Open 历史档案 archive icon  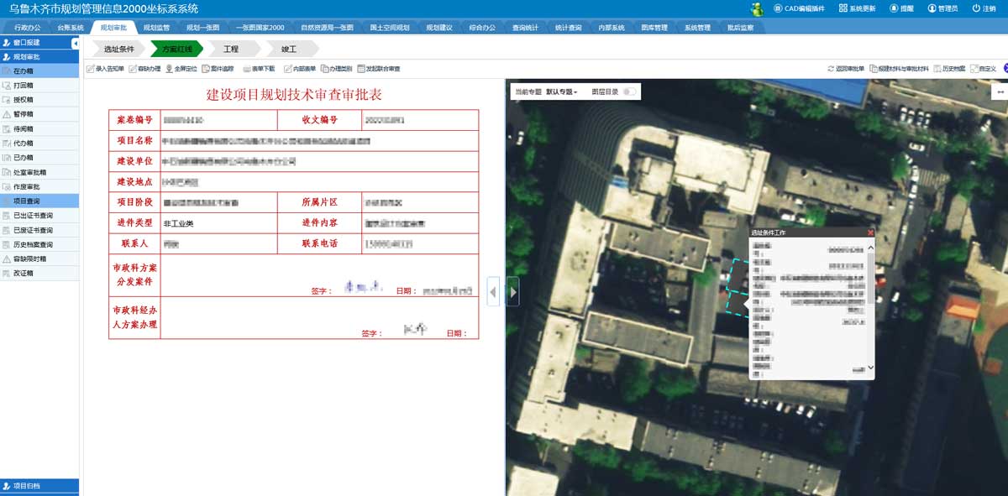937,69
